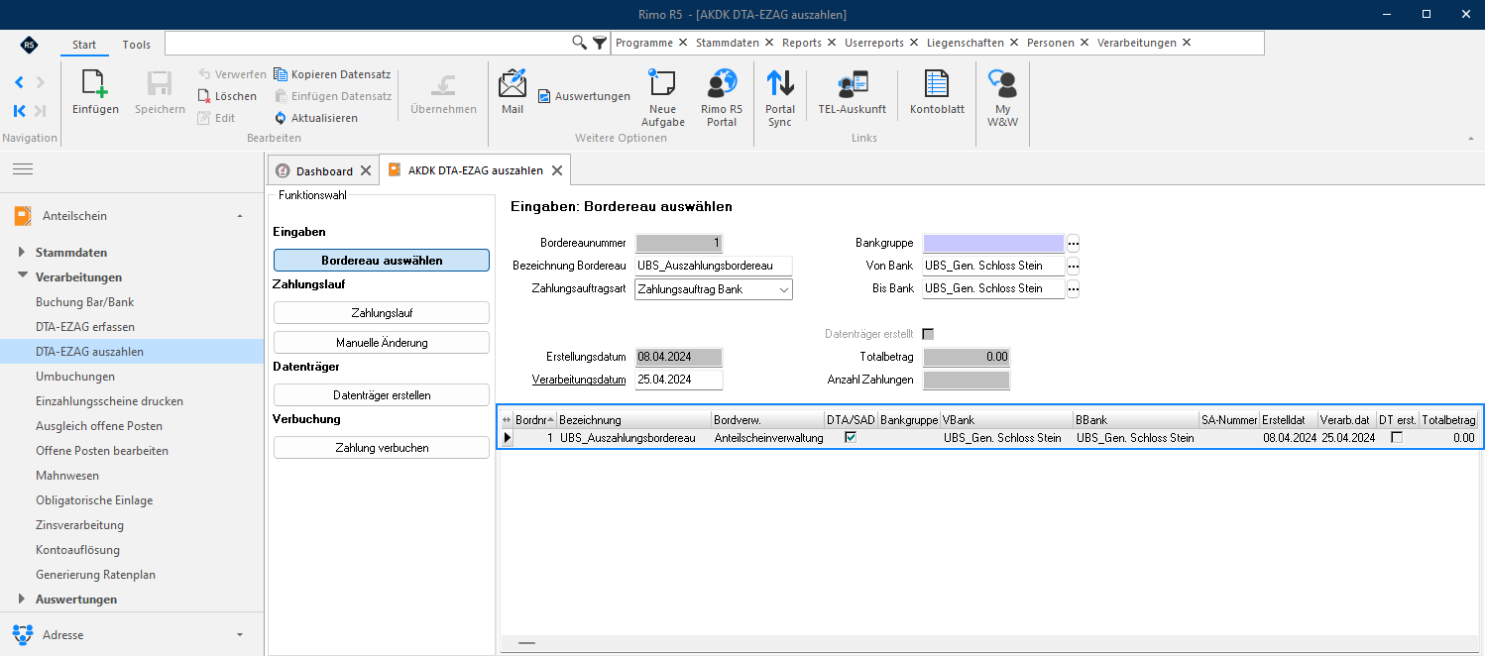The height and width of the screenshot is (656, 1485).
Task: Click Zahlung verbuchen button
Action: [382, 448]
